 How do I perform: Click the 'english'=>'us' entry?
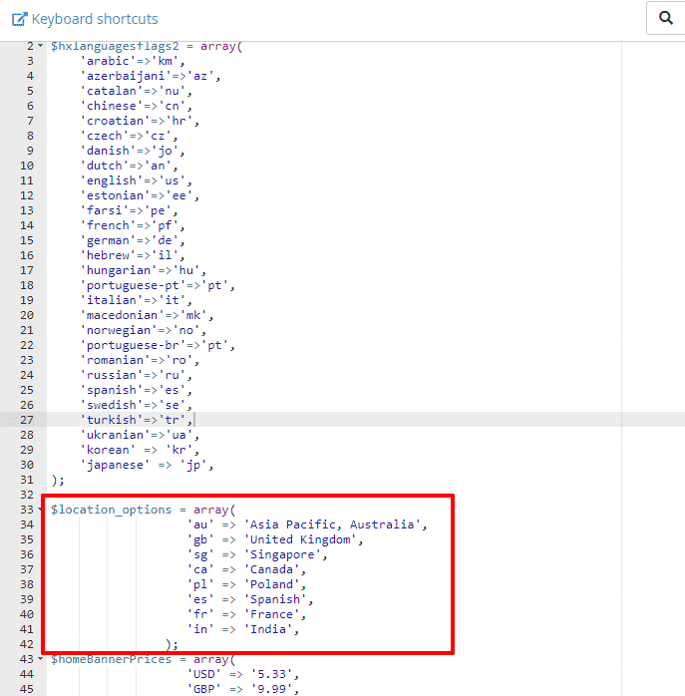coord(135,180)
